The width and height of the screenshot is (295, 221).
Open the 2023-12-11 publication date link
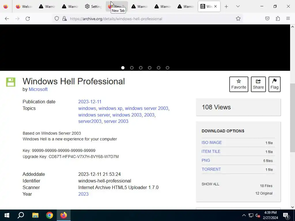point(90,102)
